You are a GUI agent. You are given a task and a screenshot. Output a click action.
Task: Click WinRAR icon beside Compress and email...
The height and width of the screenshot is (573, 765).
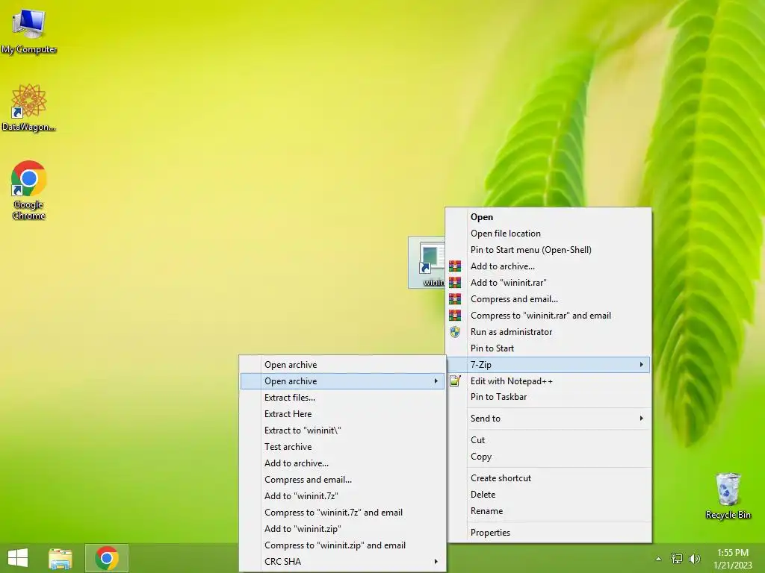455,299
